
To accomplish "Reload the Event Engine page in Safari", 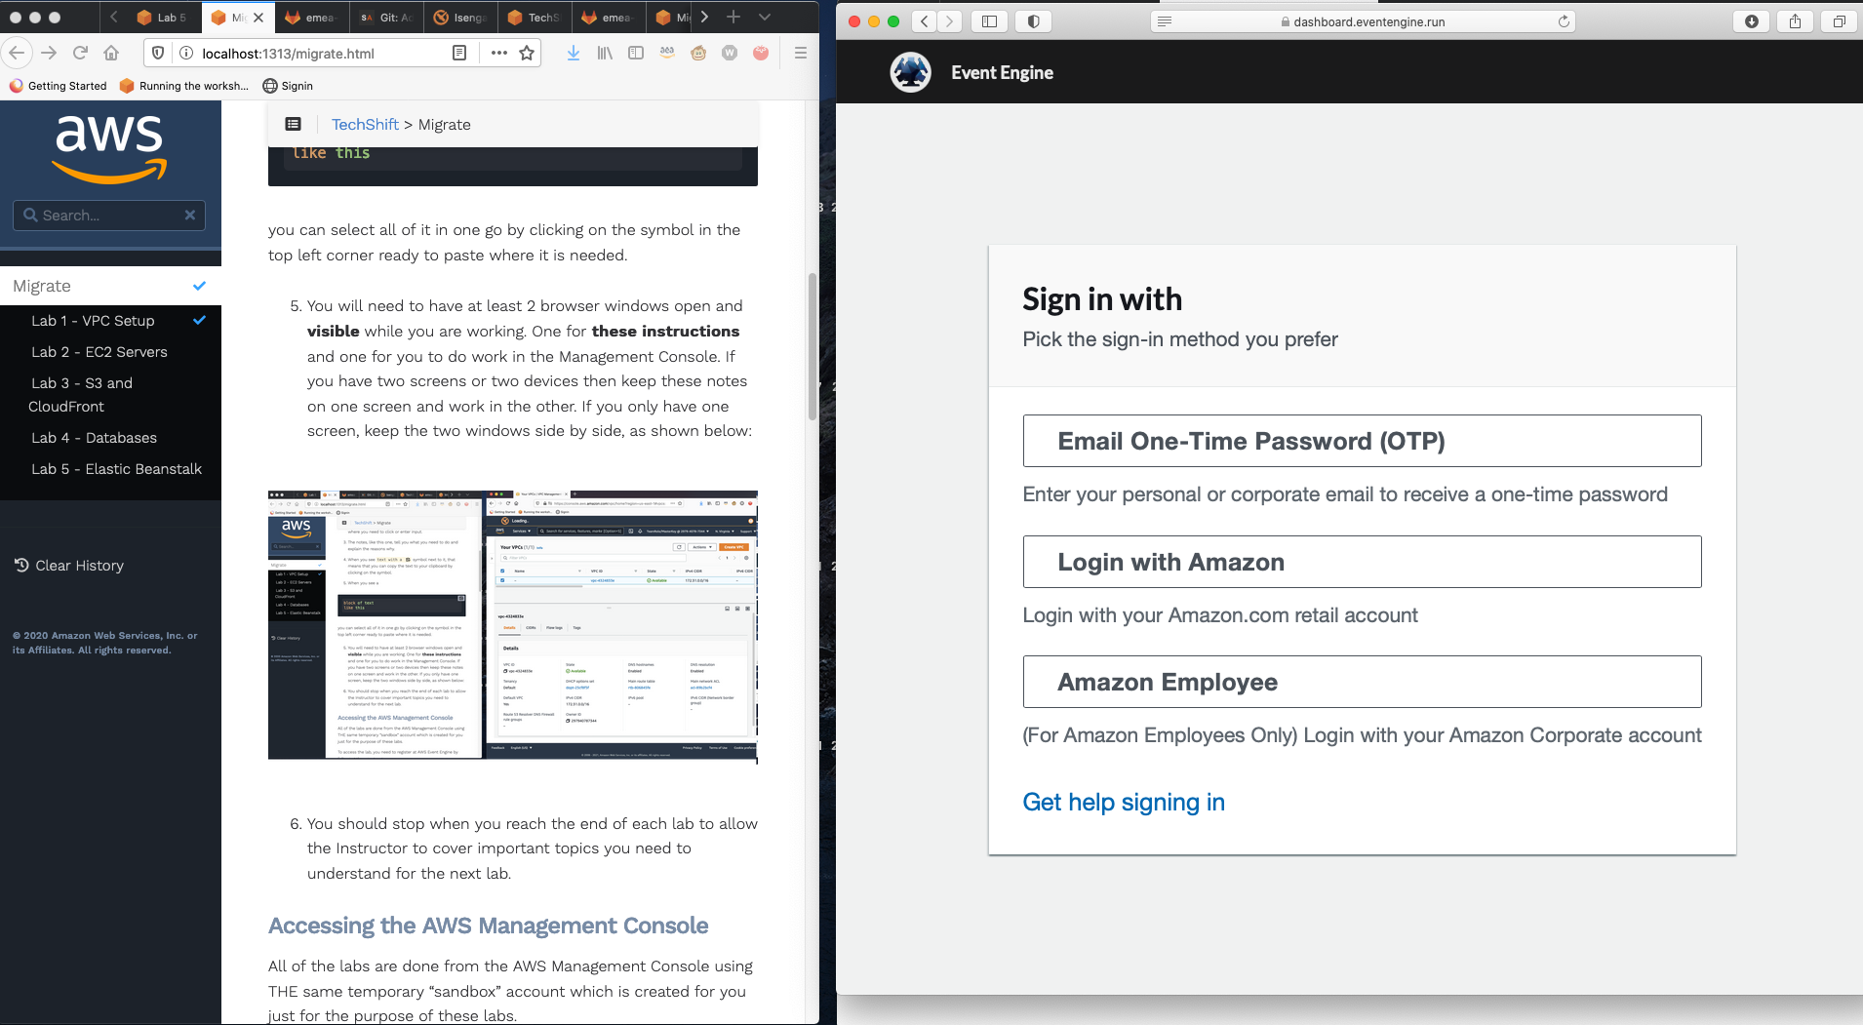I will (x=1564, y=21).
